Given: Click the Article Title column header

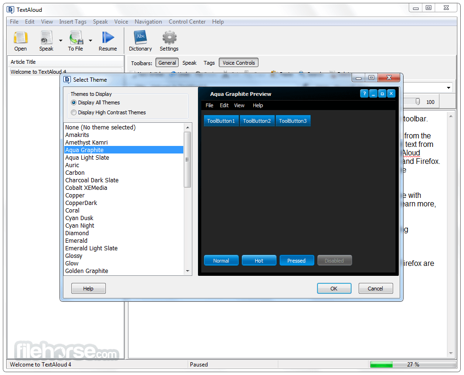Looking at the screenshot, I should coord(65,62).
